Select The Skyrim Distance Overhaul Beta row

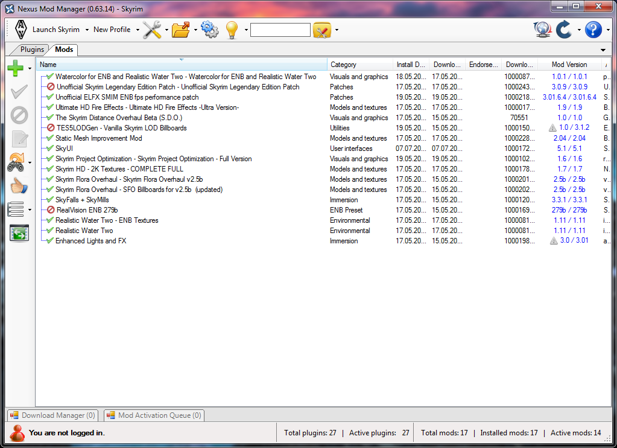pyautogui.click(x=323, y=117)
